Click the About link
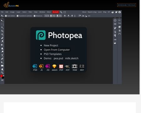Screen dimensions: 141x113 (84, 12)
